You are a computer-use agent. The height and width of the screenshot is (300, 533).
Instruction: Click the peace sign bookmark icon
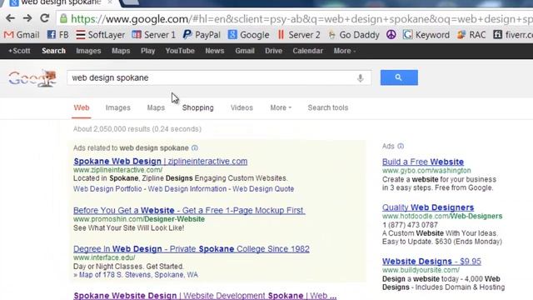tap(391, 35)
